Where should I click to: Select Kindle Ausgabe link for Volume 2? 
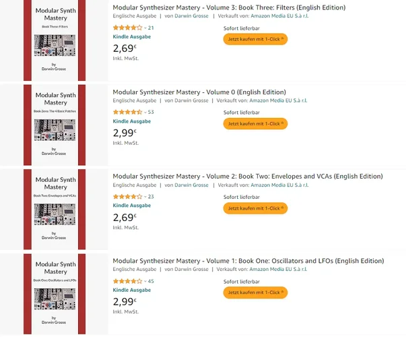click(x=132, y=205)
